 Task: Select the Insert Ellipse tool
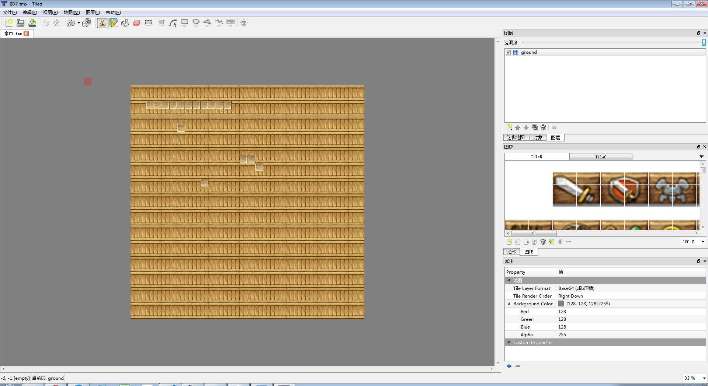tap(196, 23)
